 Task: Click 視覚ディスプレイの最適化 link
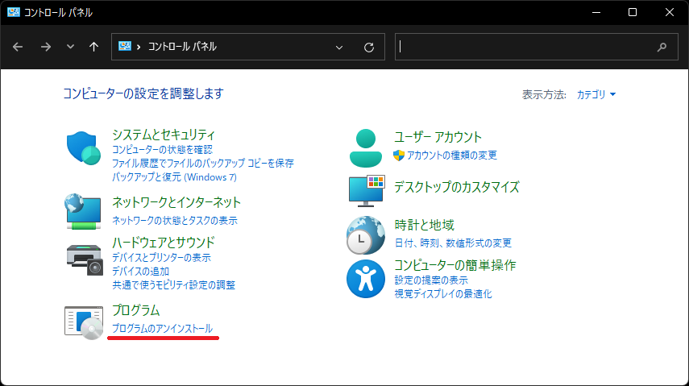point(443,293)
